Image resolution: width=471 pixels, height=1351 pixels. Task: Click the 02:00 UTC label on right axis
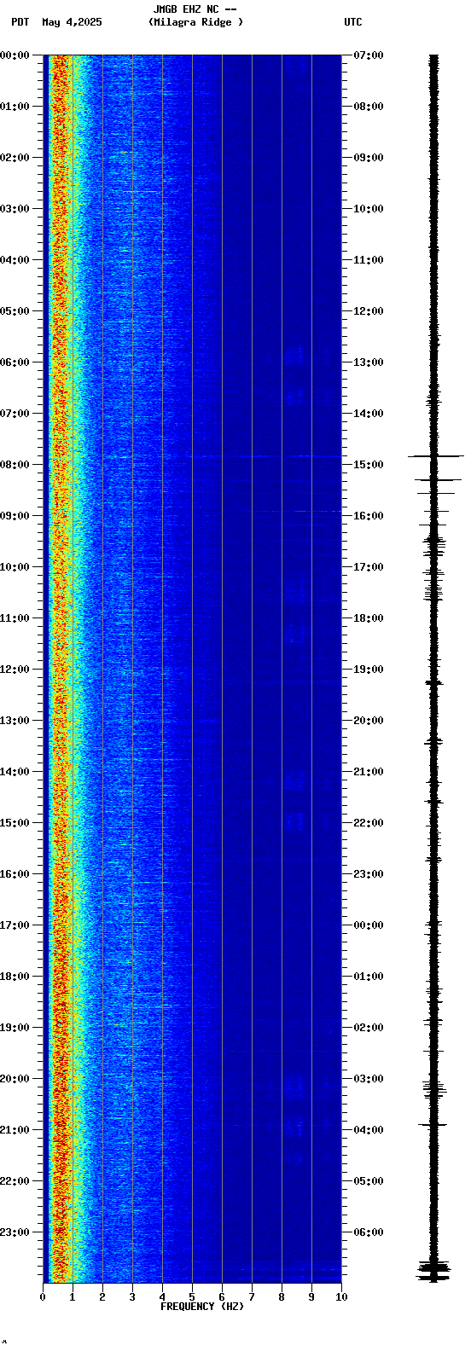369,1028
